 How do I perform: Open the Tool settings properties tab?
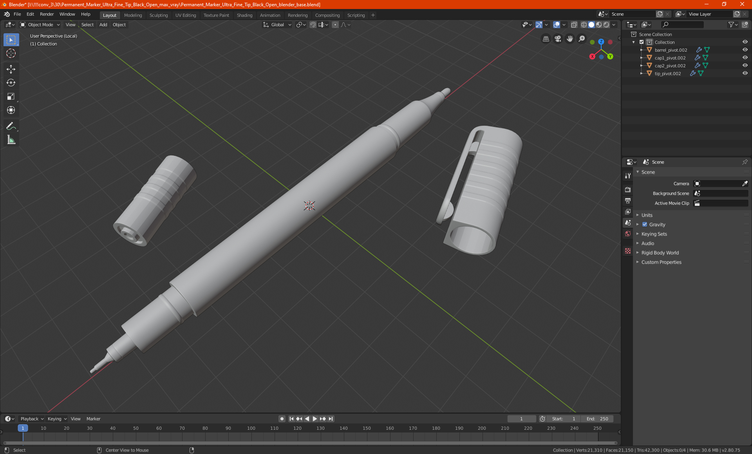[x=628, y=176]
